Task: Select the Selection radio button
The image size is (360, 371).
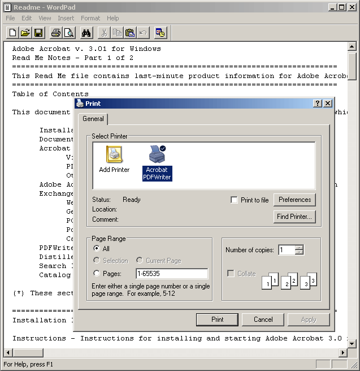Action: pyautogui.click(x=97, y=261)
